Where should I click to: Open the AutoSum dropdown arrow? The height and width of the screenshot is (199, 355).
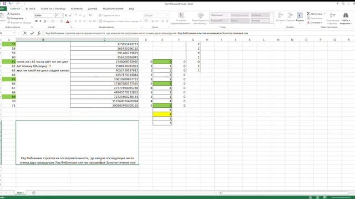(324, 14)
